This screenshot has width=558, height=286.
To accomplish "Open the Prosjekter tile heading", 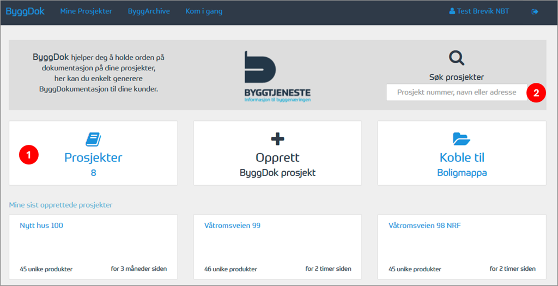I will (x=93, y=158).
